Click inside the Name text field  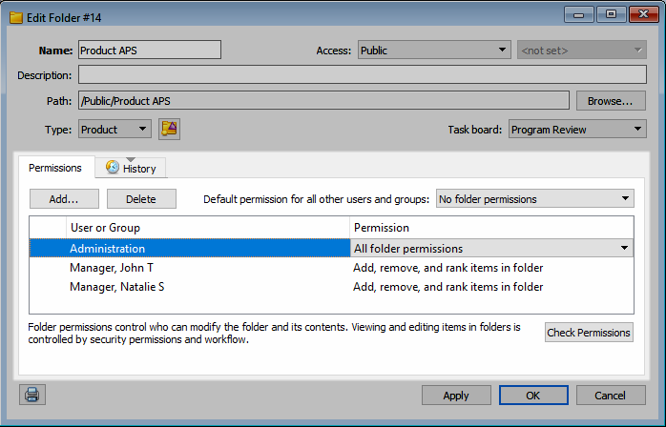coord(149,50)
